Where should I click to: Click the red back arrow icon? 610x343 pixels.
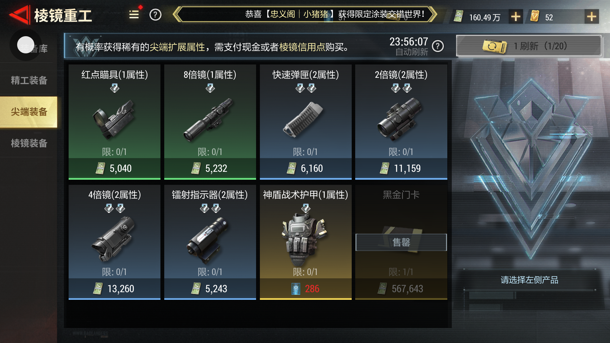pyautogui.click(x=19, y=15)
